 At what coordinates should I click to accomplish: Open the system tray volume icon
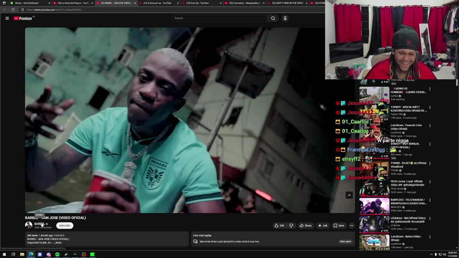(x=445, y=254)
